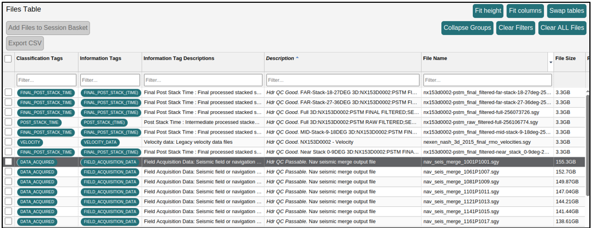The image size is (591, 228).
Task: Focus the Information Tags filter box
Action: [x=110, y=80]
